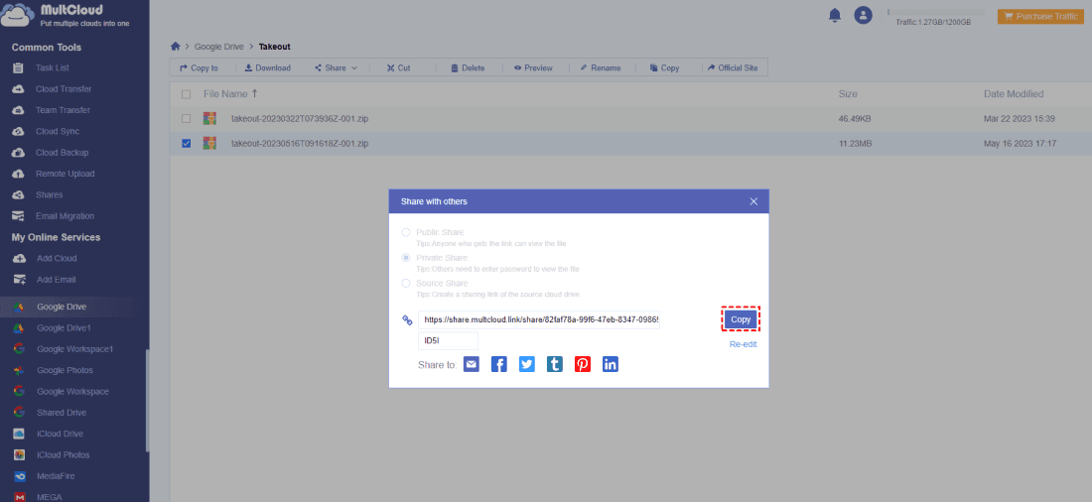1092x502 pixels.
Task: Open Cloud Transfer tool
Action: coord(64,89)
